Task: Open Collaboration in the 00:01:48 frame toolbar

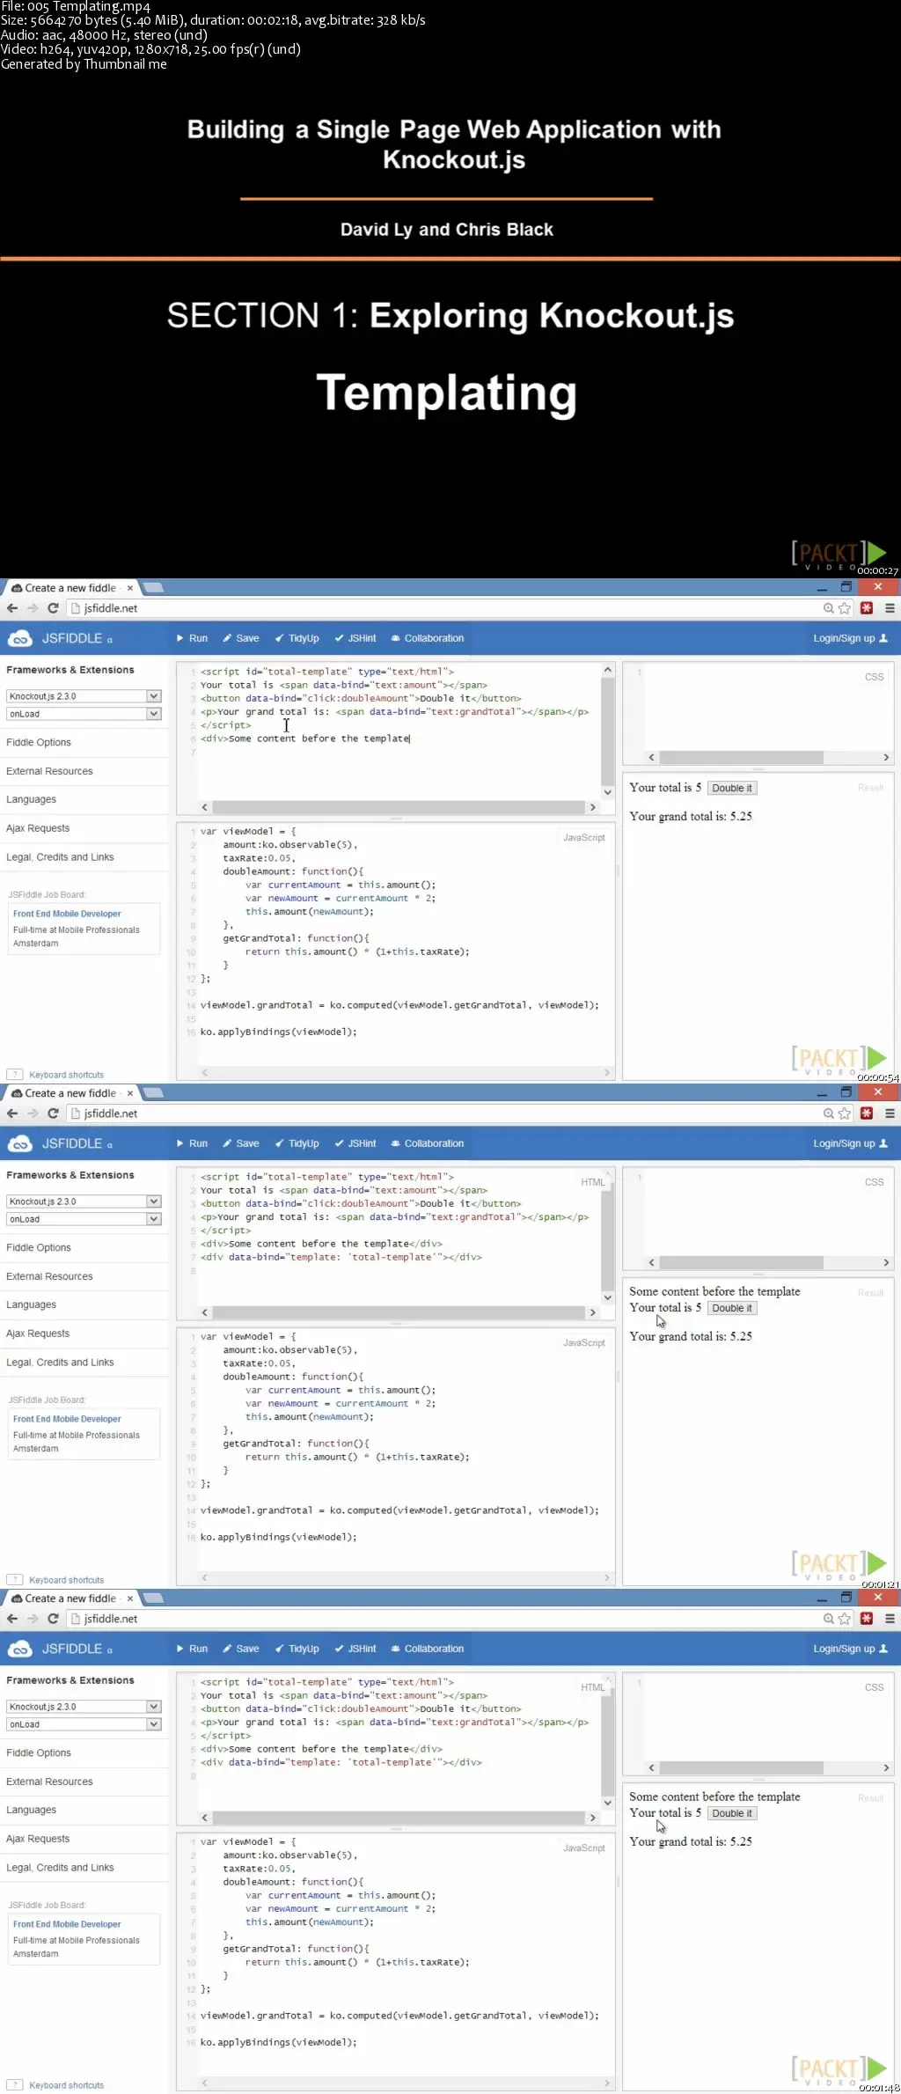Action: tap(428, 1649)
